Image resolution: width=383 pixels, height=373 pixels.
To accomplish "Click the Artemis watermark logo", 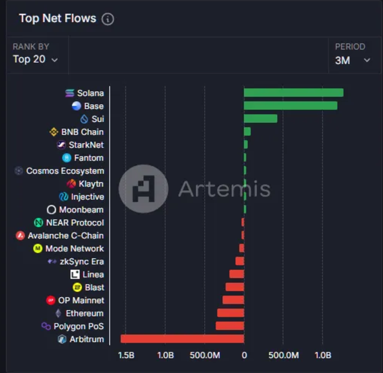I will pos(143,189).
